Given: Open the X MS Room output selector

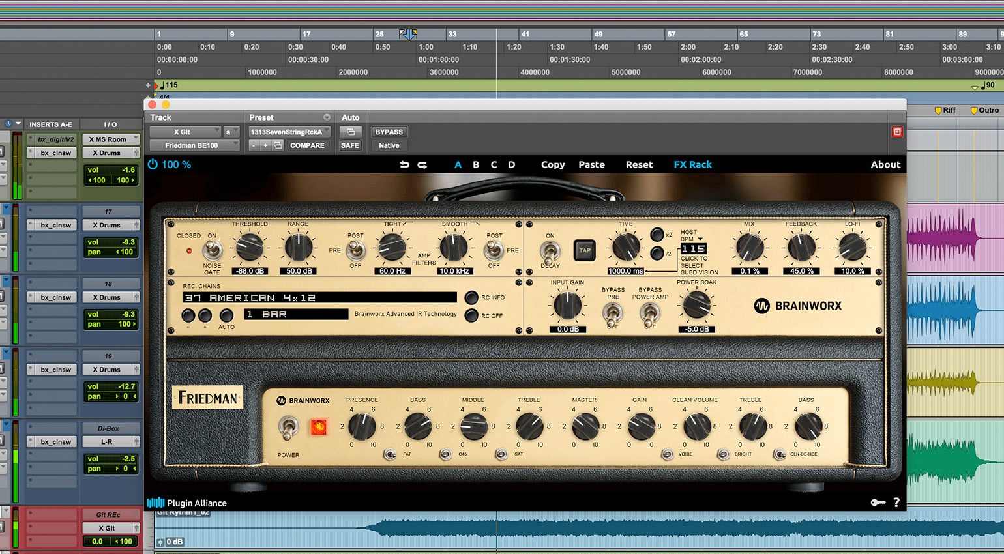Looking at the screenshot, I should (x=111, y=139).
